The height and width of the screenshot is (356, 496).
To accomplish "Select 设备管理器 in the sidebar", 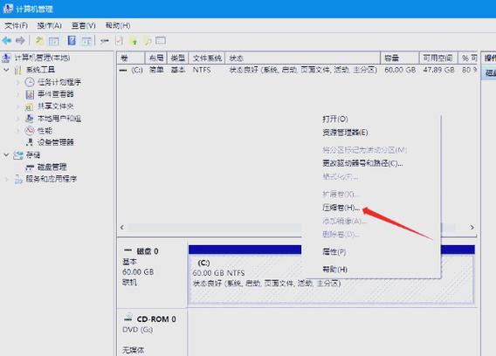I will [x=56, y=142].
